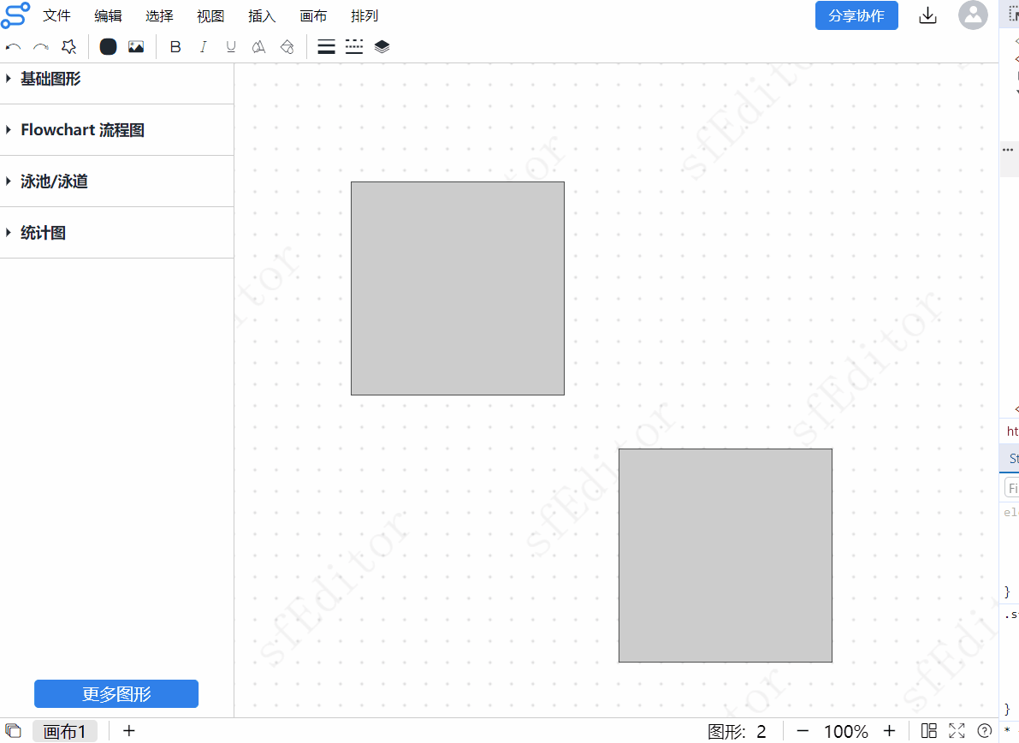Expand the 基础图形 section
The image size is (1019, 743).
coord(117,79)
